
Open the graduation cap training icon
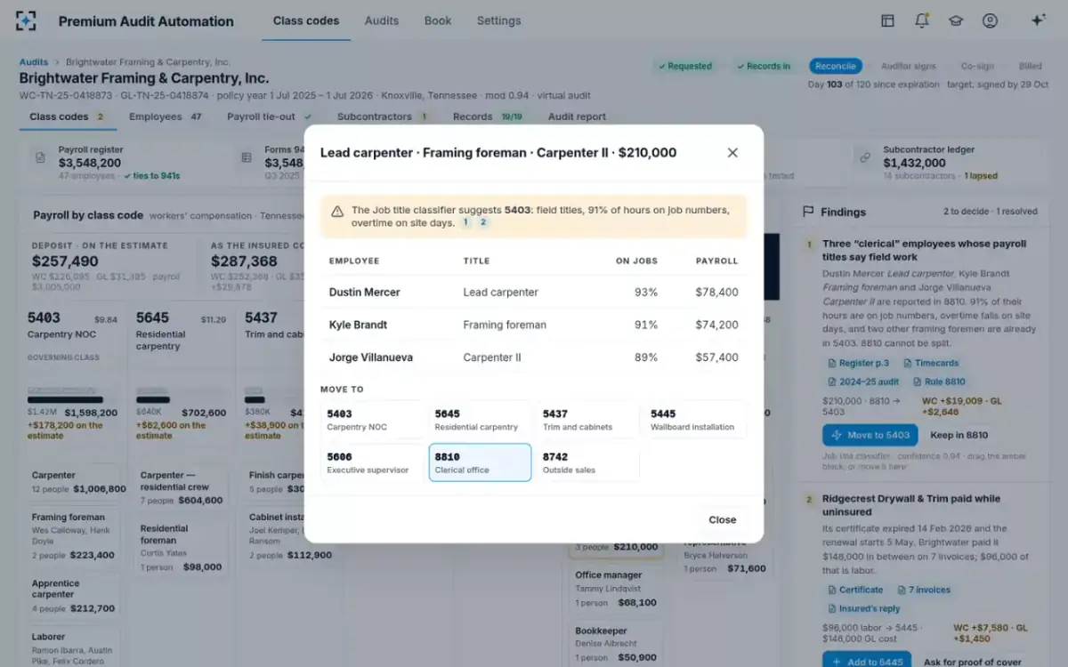[x=956, y=20]
